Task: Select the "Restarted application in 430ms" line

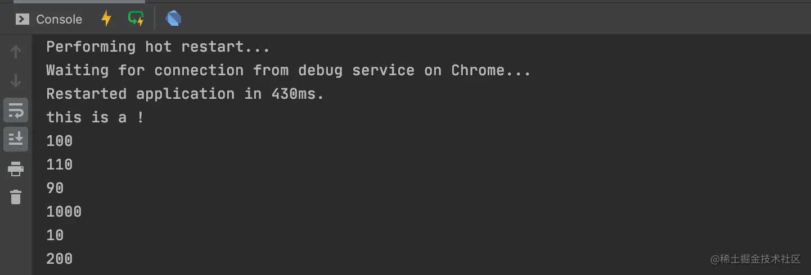Action: (x=185, y=94)
